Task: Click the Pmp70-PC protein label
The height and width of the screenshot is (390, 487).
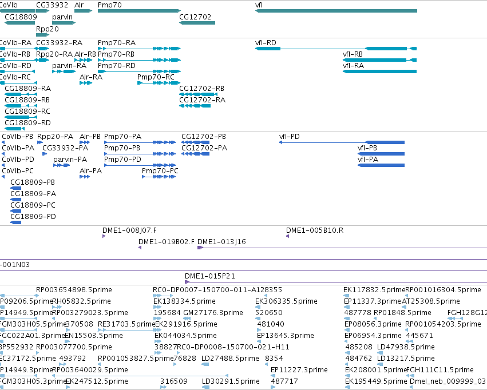Action: pyautogui.click(x=160, y=170)
